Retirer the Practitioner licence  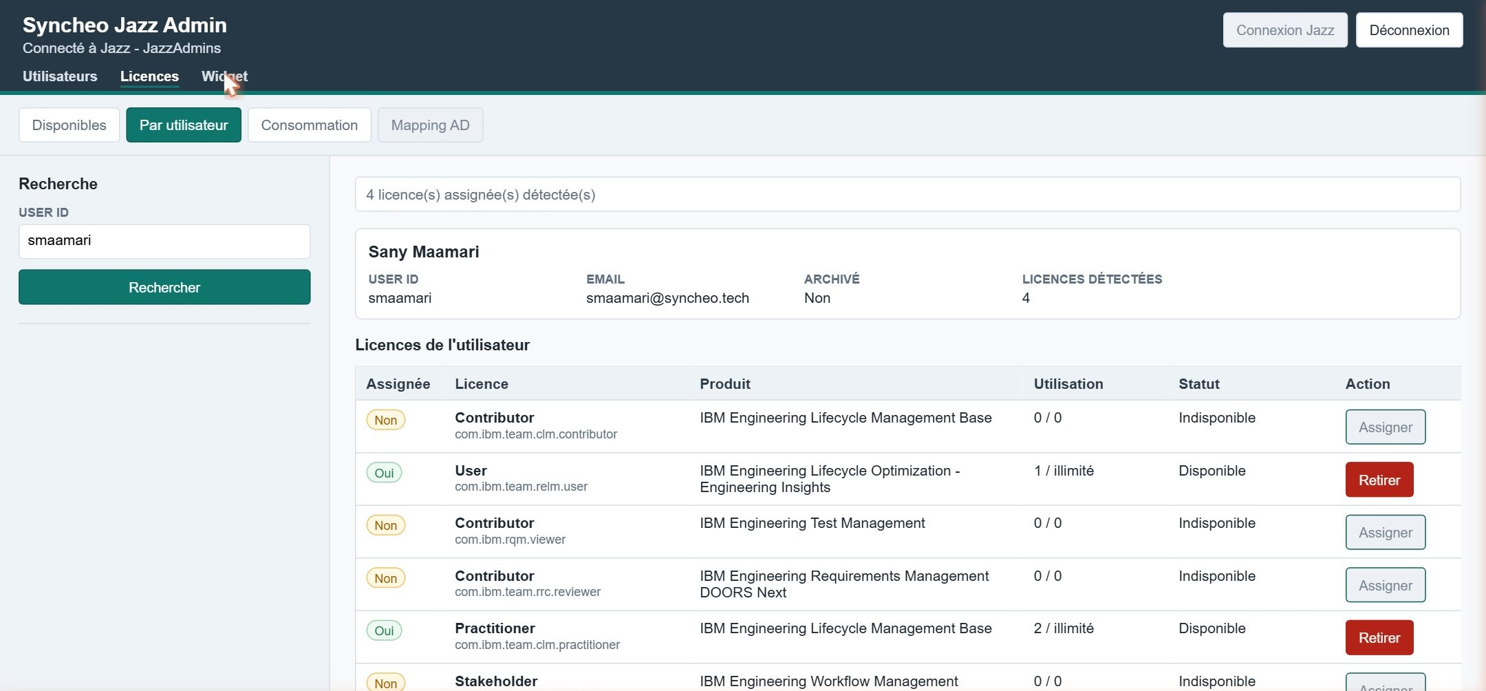(x=1379, y=638)
